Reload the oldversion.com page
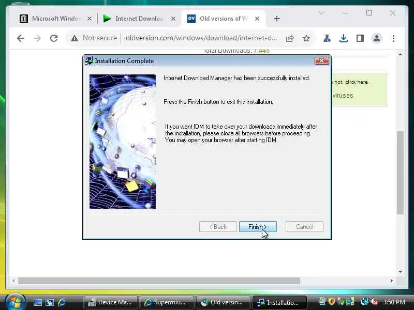 pyautogui.click(x=54, y=38)
